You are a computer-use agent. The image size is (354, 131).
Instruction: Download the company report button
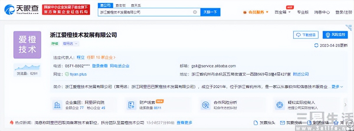tap(306, 35)
